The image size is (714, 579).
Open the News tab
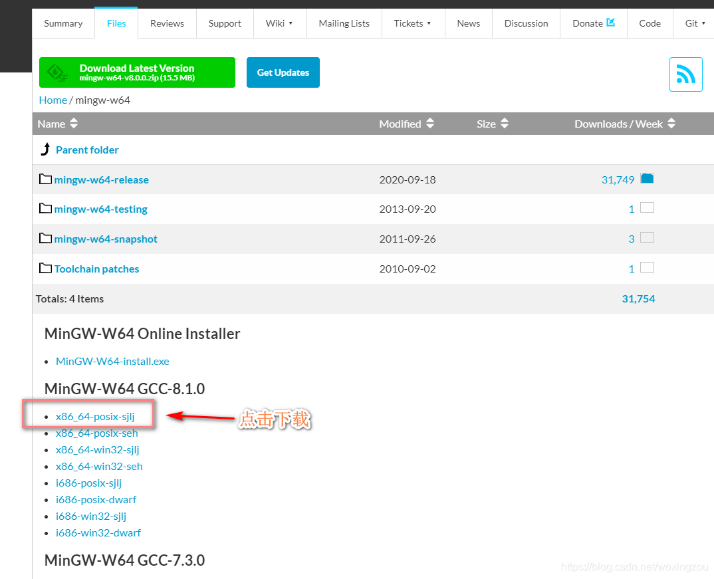point(469,23)
